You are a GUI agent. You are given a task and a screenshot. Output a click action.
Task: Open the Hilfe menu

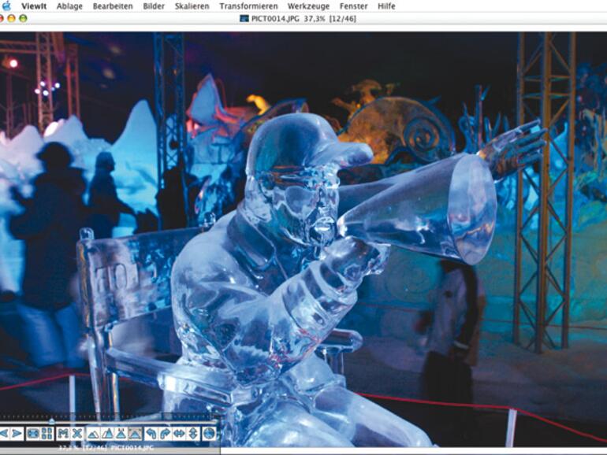386,6
